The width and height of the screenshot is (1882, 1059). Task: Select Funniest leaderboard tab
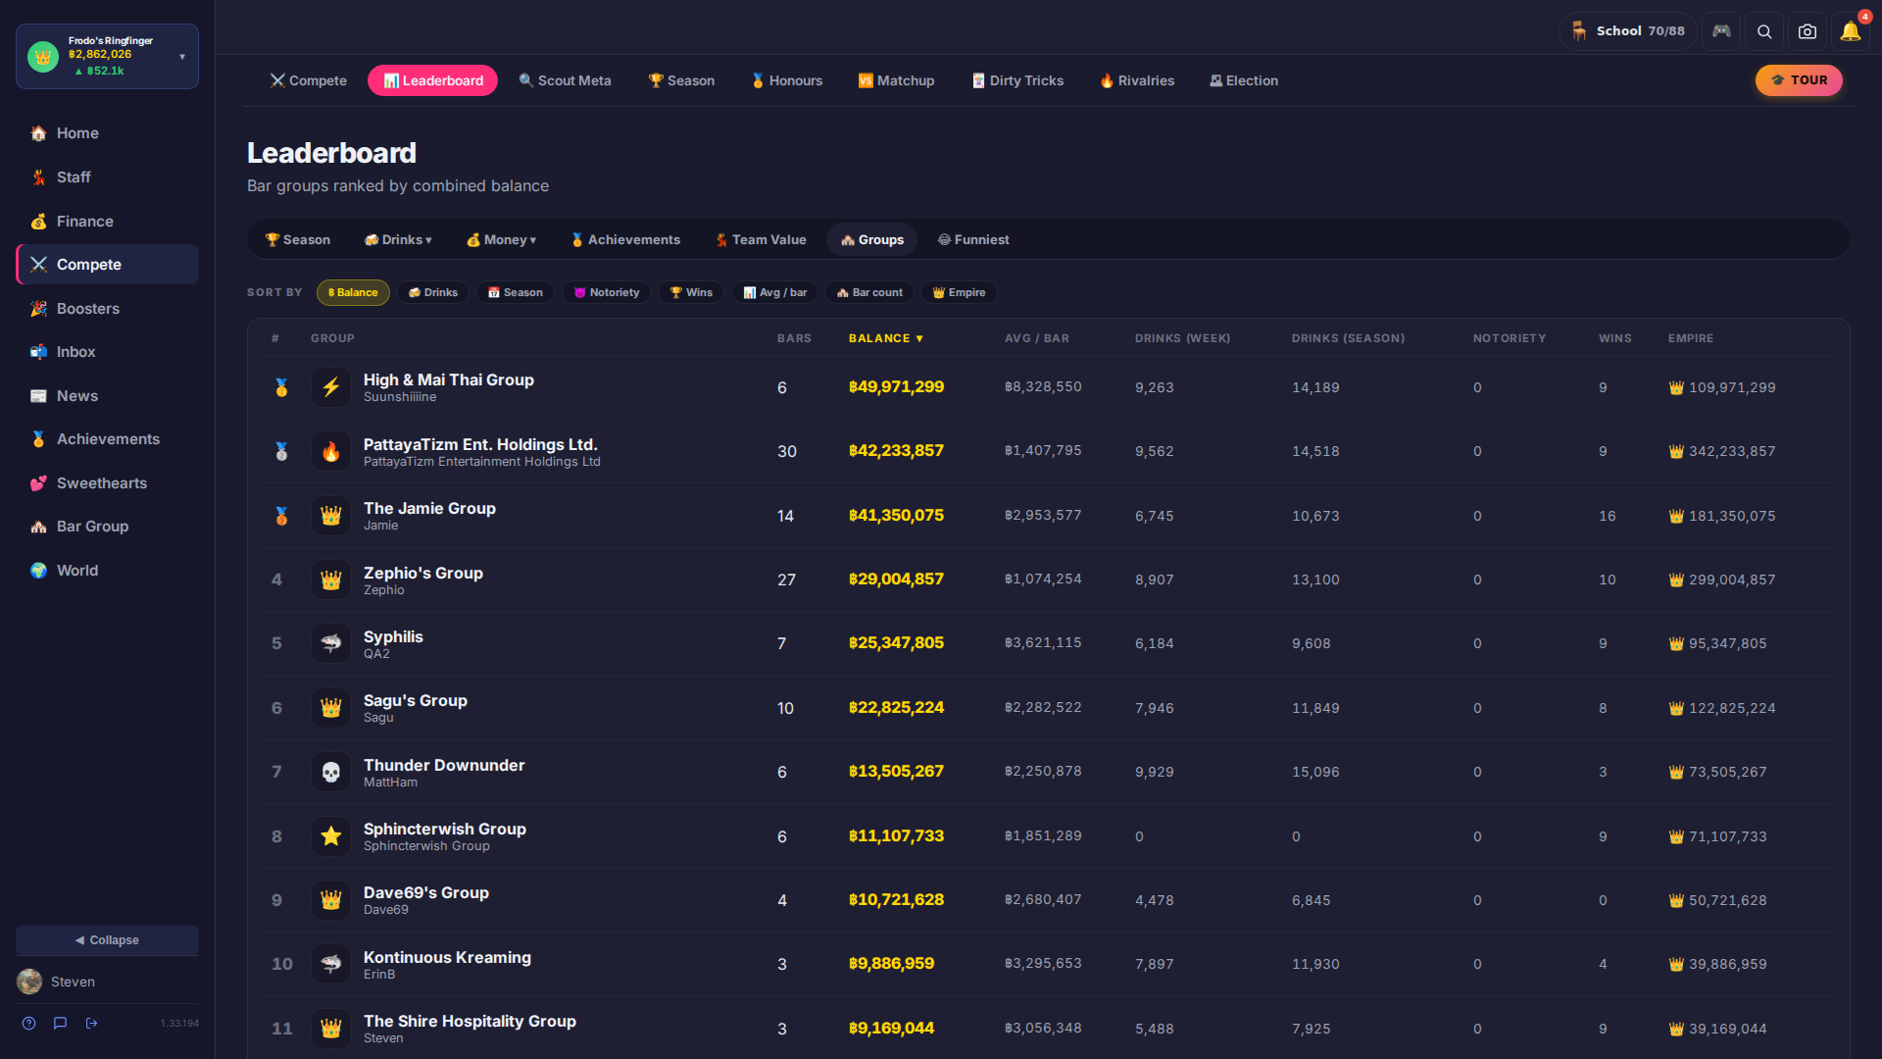point(973,239)
